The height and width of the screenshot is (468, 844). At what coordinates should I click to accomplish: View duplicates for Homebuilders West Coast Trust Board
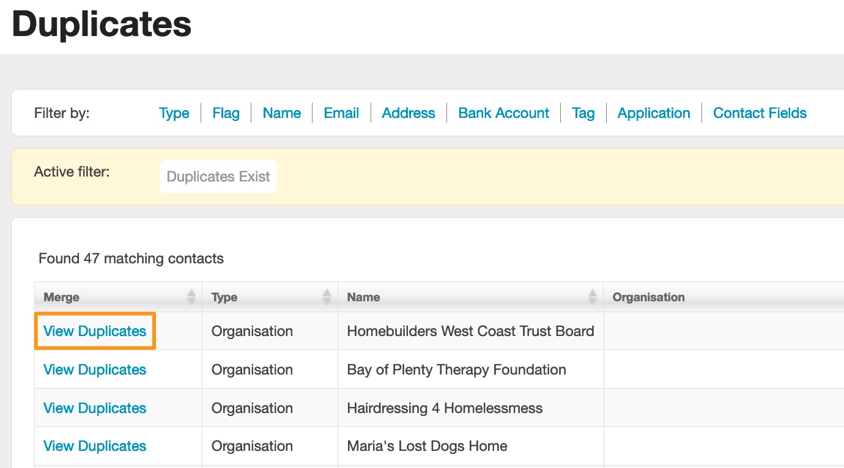[x=95, y=331]
